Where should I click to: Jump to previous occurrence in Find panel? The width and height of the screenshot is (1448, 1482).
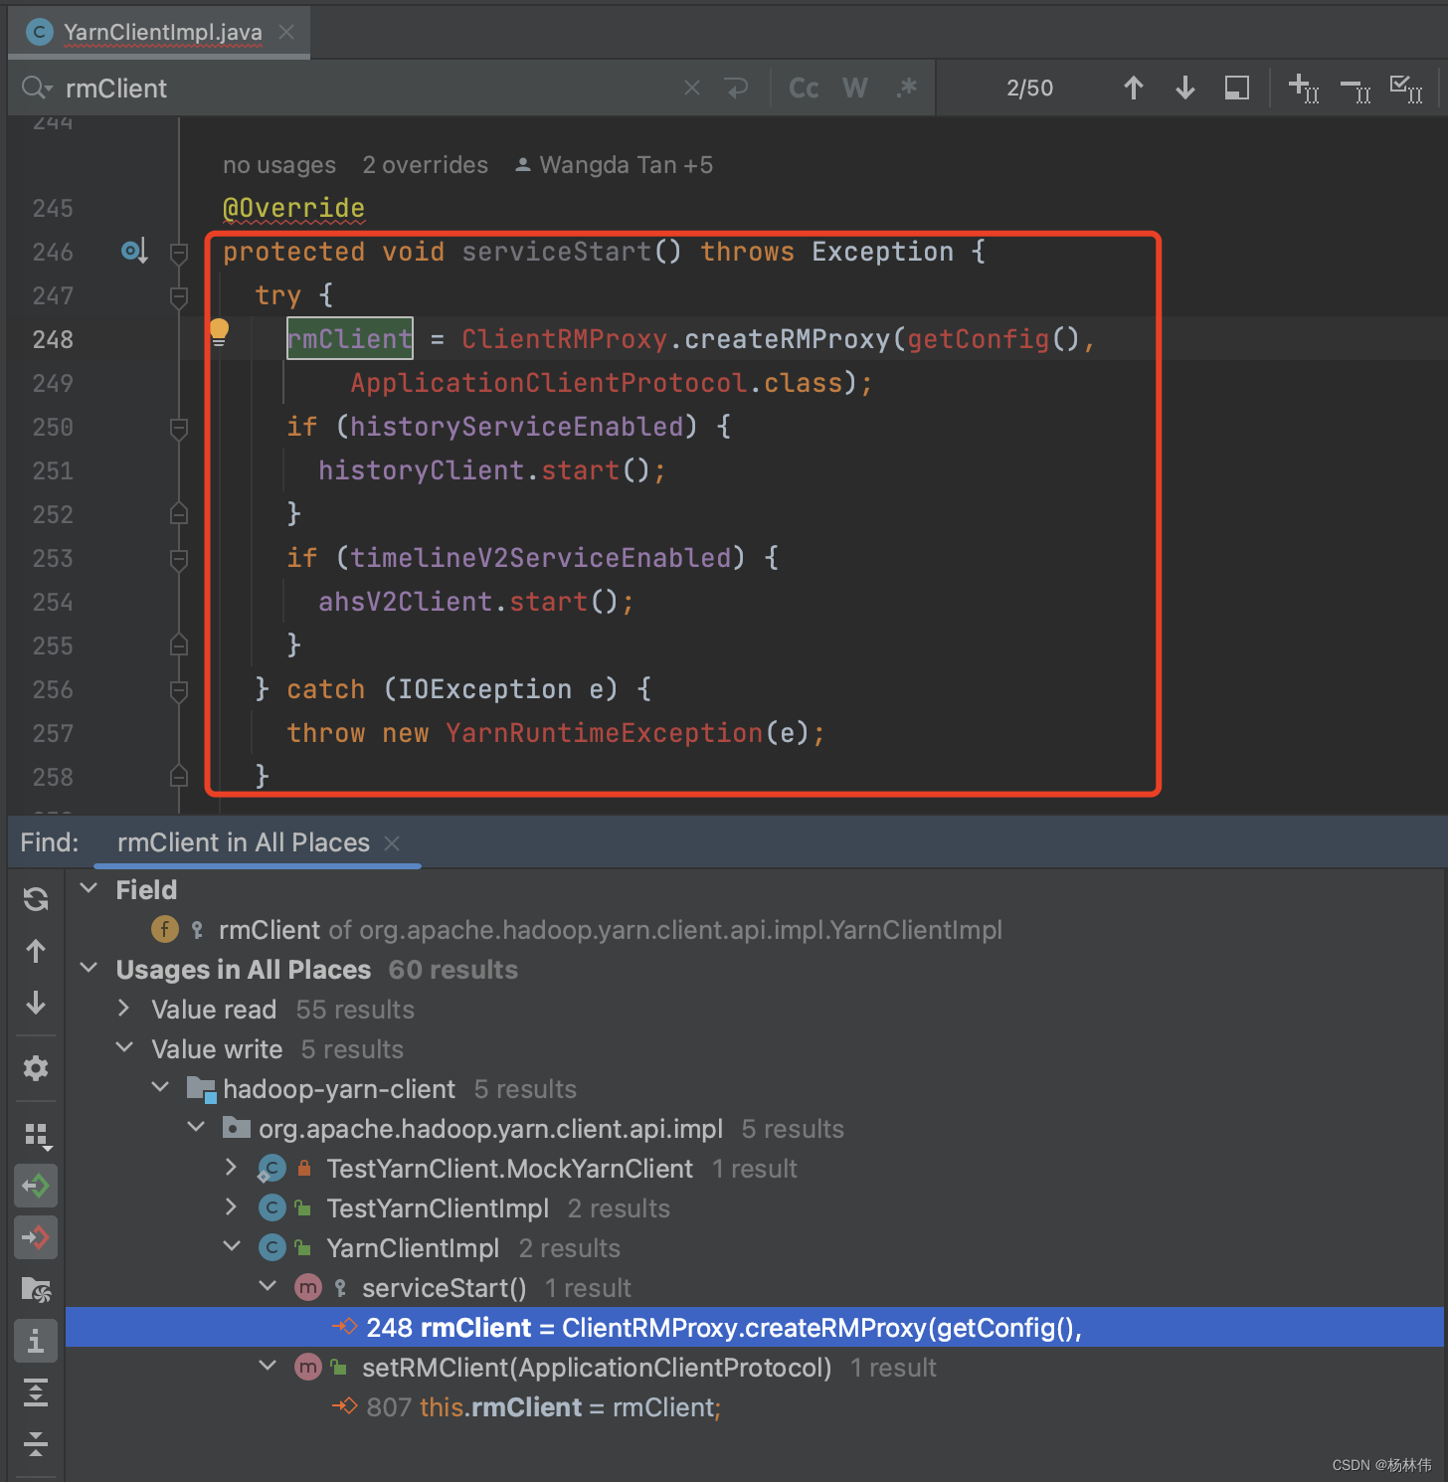[x=36, y=951]
